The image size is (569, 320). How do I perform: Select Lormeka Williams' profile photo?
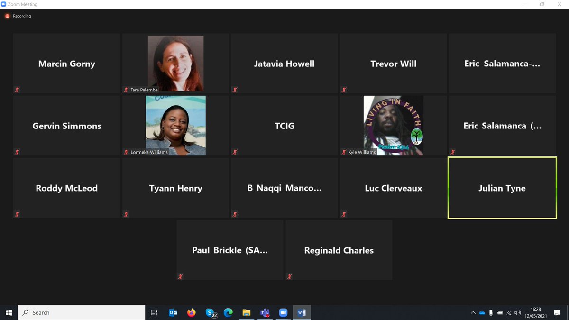tap(175, 126)
